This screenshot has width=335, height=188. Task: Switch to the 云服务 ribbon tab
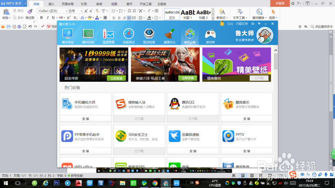tap(162, 4)
